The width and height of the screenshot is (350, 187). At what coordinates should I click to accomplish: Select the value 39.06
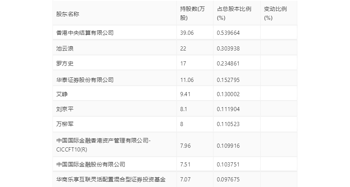187,33
